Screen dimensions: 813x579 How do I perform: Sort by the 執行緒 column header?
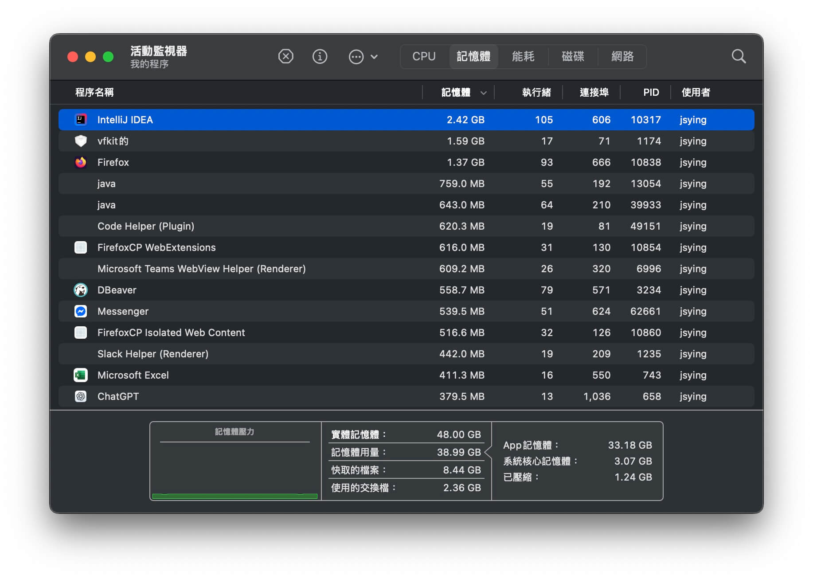536,92
